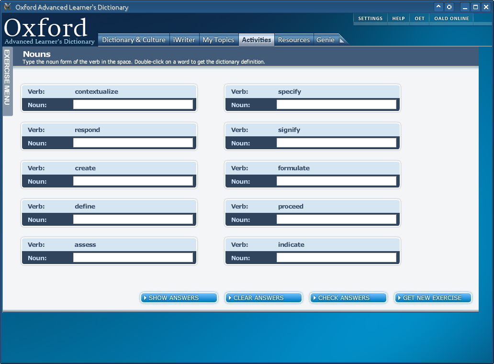
Task: Click the verb word 'signify'
Action: coord(289,130)
